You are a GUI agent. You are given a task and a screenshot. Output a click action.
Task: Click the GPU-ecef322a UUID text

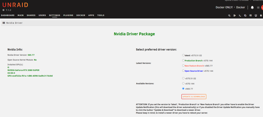[30, 76]
